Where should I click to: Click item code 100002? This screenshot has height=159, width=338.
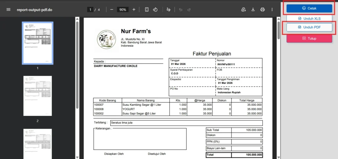(98, 113)
